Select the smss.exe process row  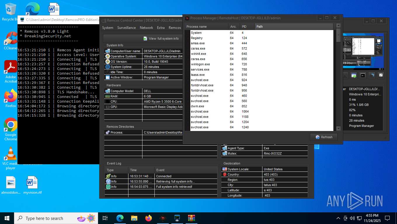tap(262, 43)
